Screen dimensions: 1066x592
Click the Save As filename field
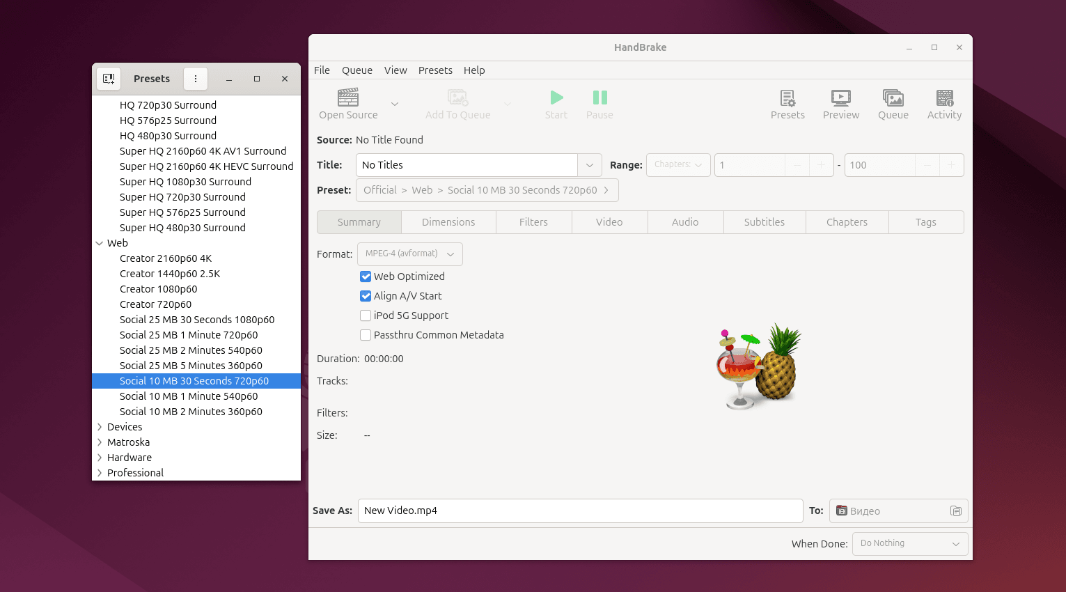579,511
